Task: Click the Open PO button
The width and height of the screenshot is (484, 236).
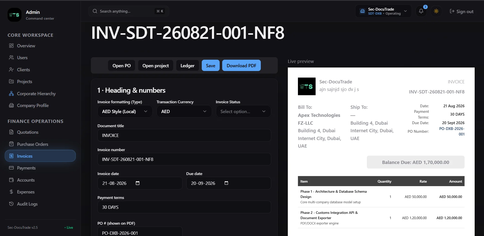Action: pos(122,65)
